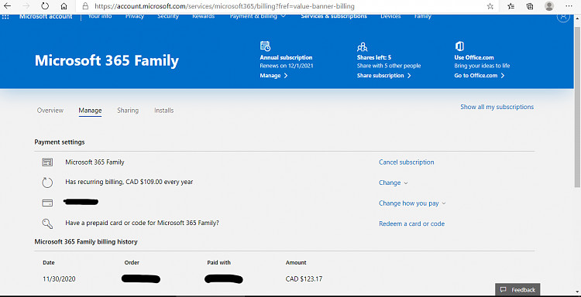Click the Share subscription link
Screen dimensions: 581x297
[x=384, y=76]
